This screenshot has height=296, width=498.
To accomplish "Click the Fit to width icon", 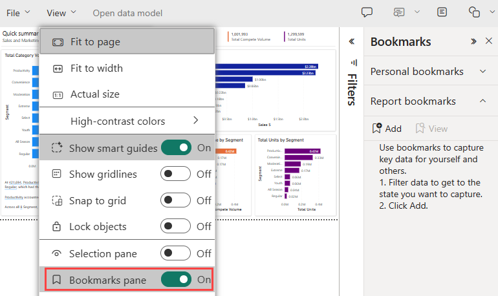I will point(58,69).
